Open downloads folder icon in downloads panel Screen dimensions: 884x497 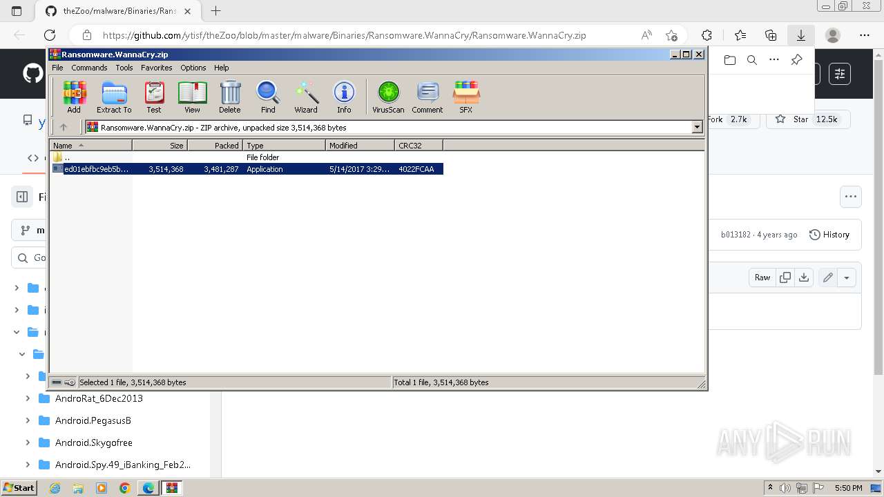pyautogui.click(x=730, y=60)
